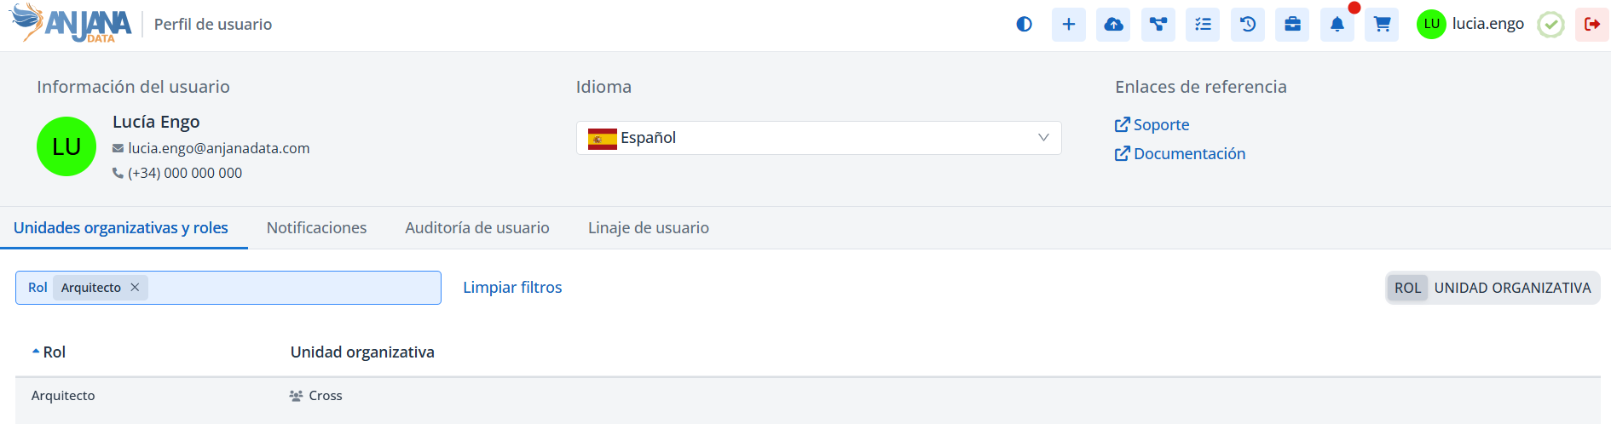Click the Limpiar filtros link

(x=512, y=288)
